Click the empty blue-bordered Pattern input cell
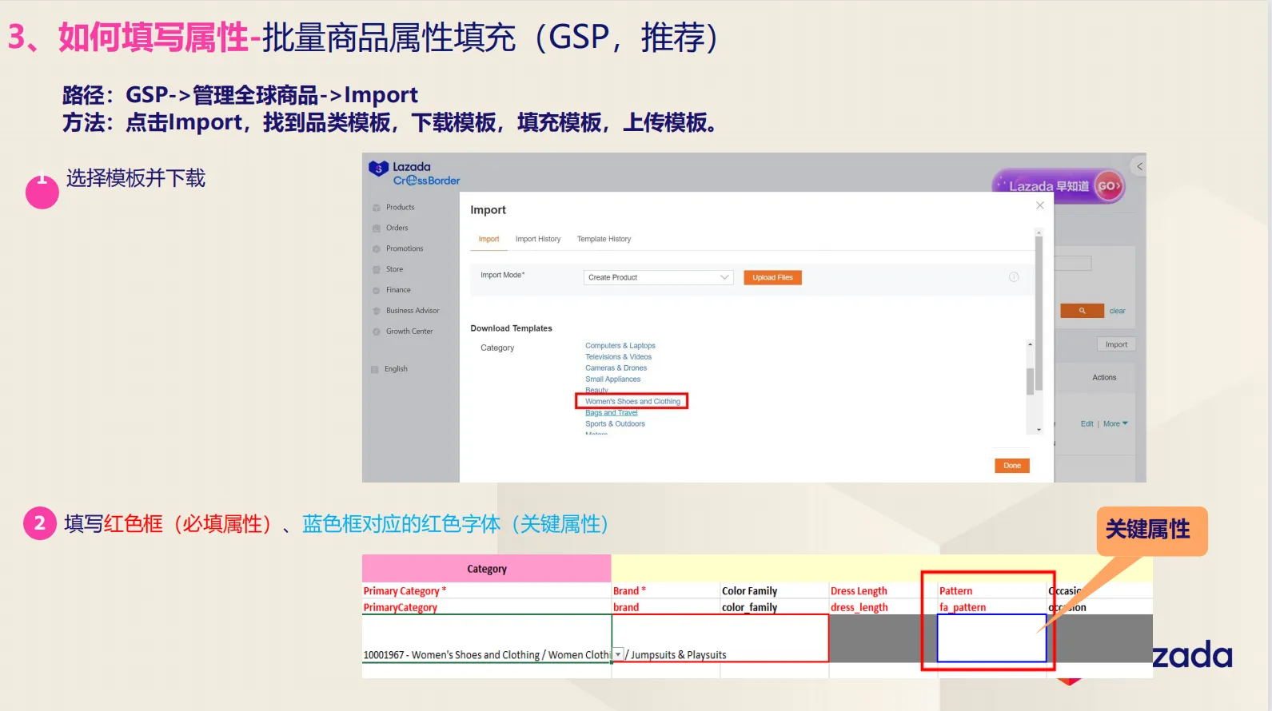 [991, 638]
